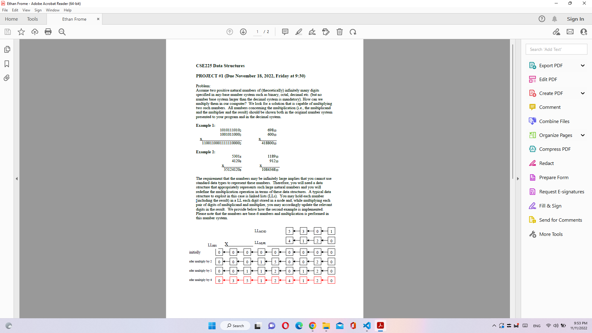
Task: Click the Sign In button
Action: (575, 19)
